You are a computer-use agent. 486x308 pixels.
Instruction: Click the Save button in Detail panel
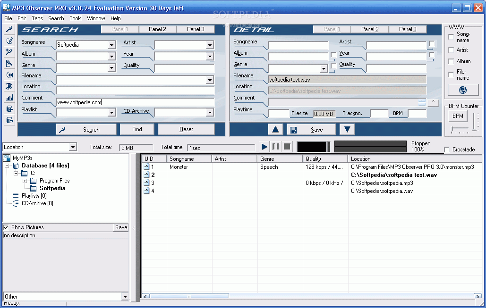pos(311,129)
